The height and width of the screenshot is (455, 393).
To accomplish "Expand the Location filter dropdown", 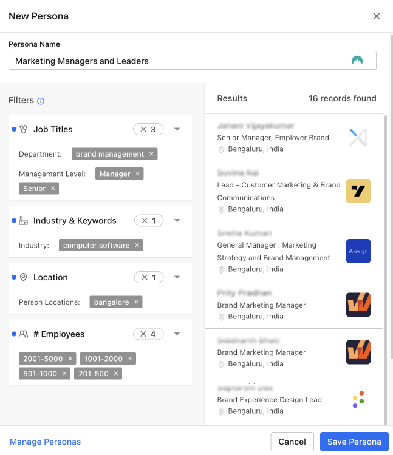I will [x=177, y=277].
